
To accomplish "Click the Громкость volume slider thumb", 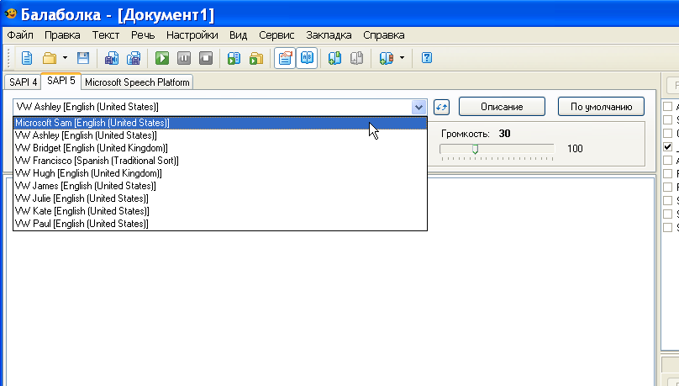I will point(475,149).
